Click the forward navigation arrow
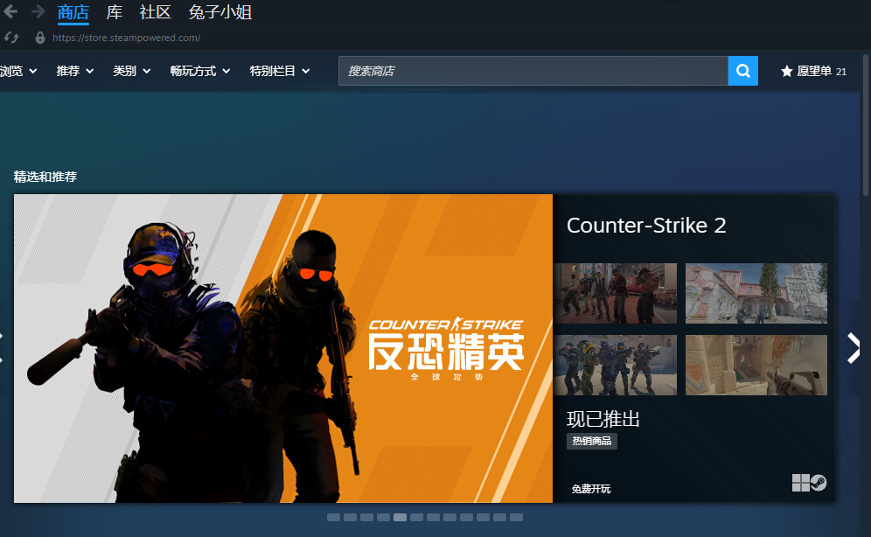The image size is (871, 537). [37, 12]
